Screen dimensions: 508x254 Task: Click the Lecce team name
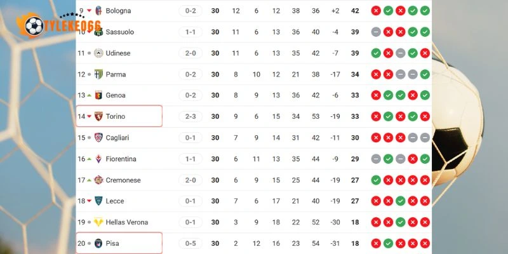tap(115, 201)
